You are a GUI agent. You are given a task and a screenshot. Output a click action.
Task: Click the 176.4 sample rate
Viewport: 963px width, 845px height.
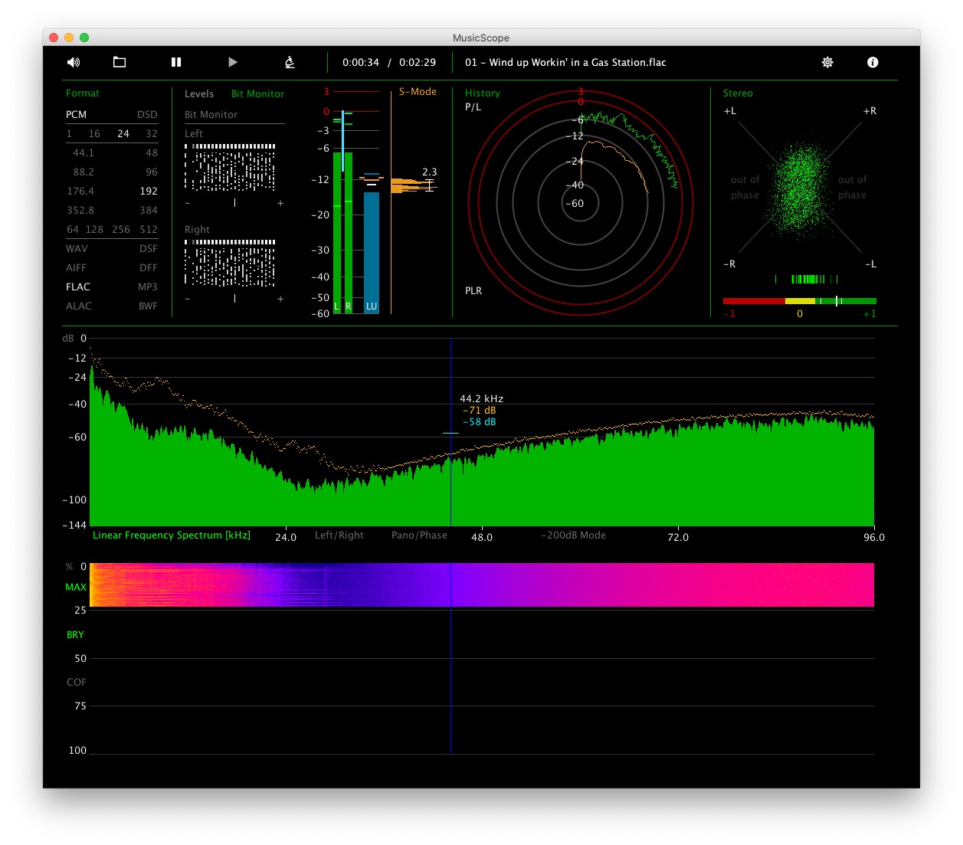(80, 191)
